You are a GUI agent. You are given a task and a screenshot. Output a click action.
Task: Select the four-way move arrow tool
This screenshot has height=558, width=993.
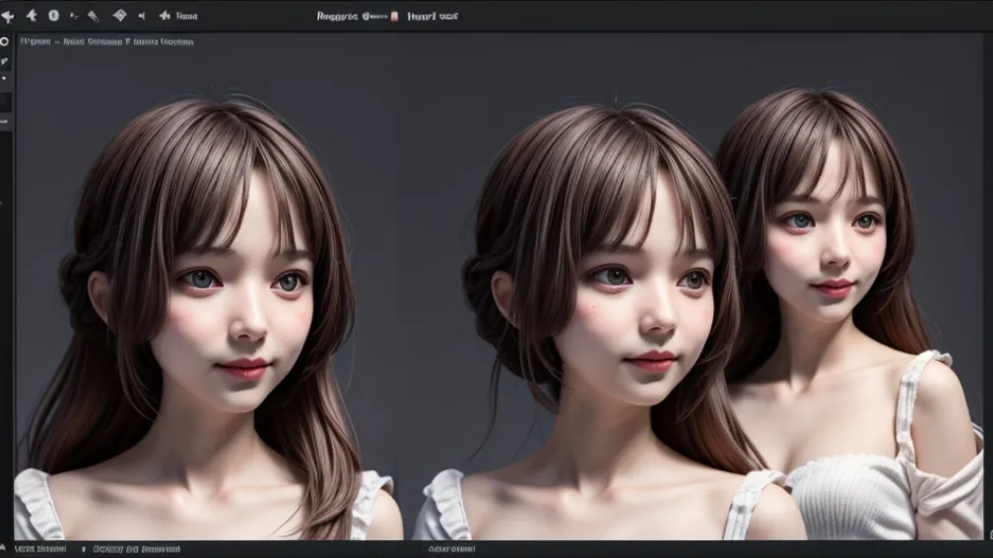8,16
